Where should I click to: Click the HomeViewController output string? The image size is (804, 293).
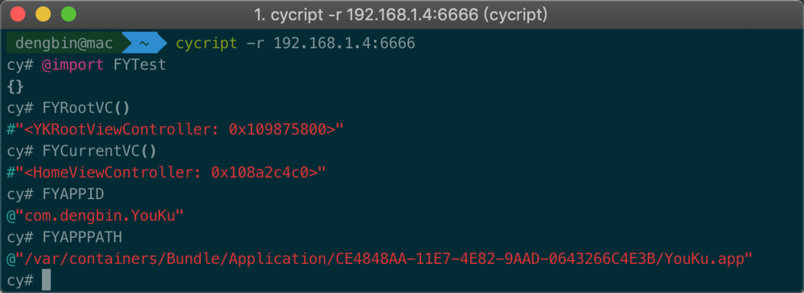coord(166,172)
